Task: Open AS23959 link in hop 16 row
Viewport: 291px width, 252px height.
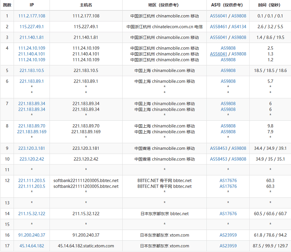Action: [x=228, y=235]
